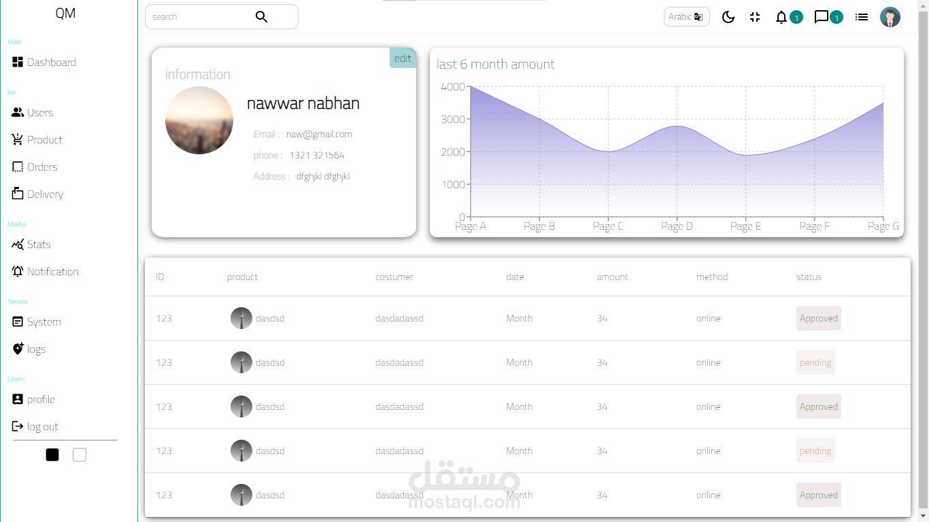Click into the search input field

click(201, 17)
